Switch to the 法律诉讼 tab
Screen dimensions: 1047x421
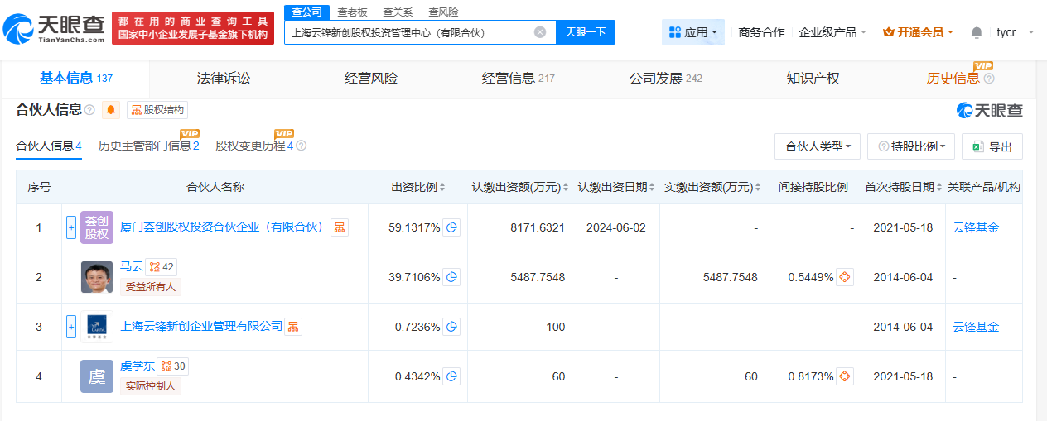224,79
